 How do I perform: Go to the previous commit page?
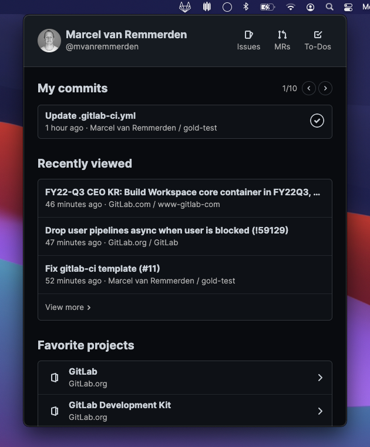pos(309,88)
